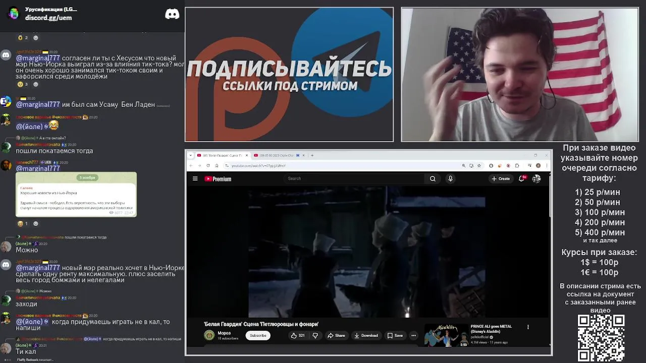Click the YouTube search magnifier button
646x363 pixels.
(x=433, y=178)
